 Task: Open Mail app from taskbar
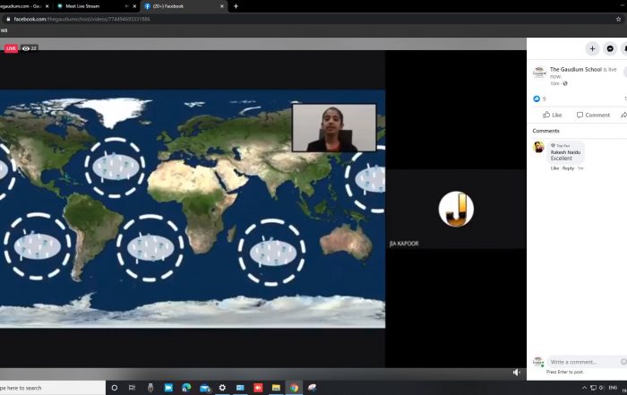pyautogui.click(x=205, y=388)
